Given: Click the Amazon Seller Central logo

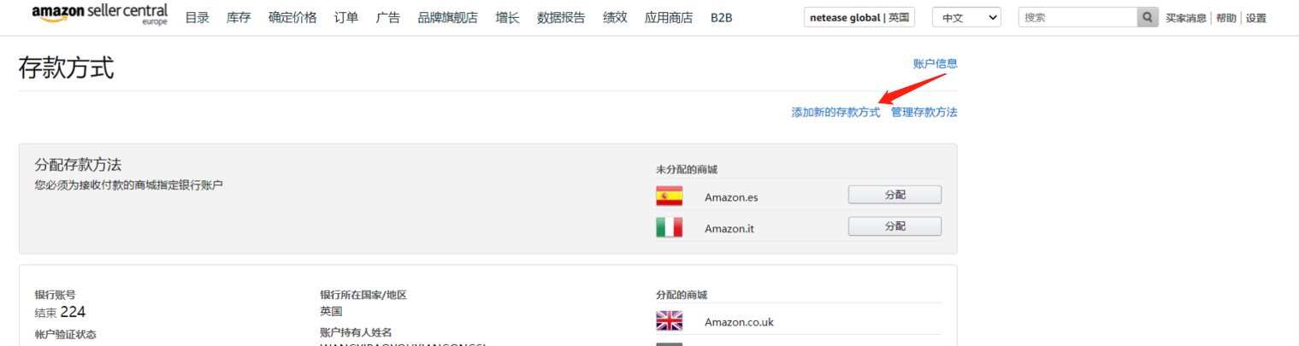Looking at the screenshot, I should tap(99, 15).
